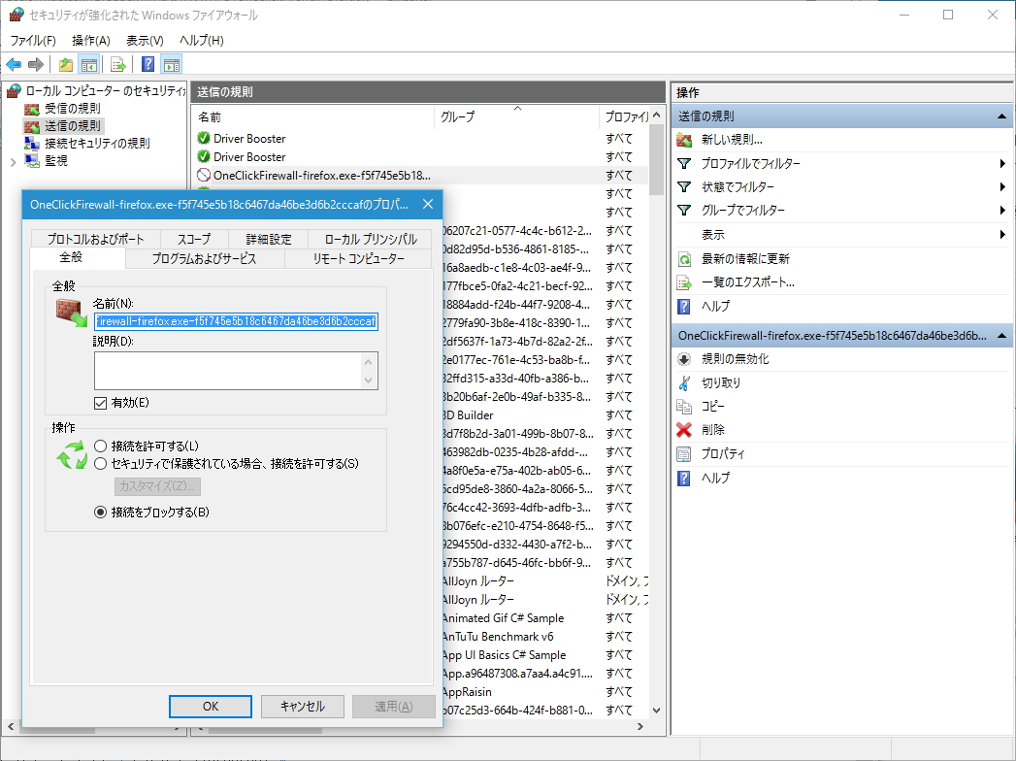
Task: Click the プロパティ icon in Actions pane
Action: click(x=684, y=453)
